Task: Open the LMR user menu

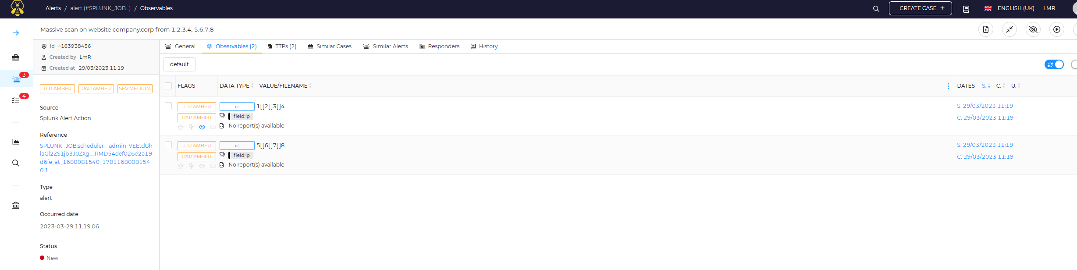Action: [1049, 8]
